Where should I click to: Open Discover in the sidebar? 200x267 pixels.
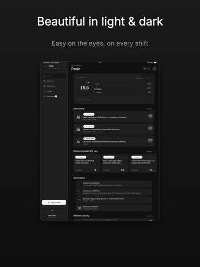[54, 81]
